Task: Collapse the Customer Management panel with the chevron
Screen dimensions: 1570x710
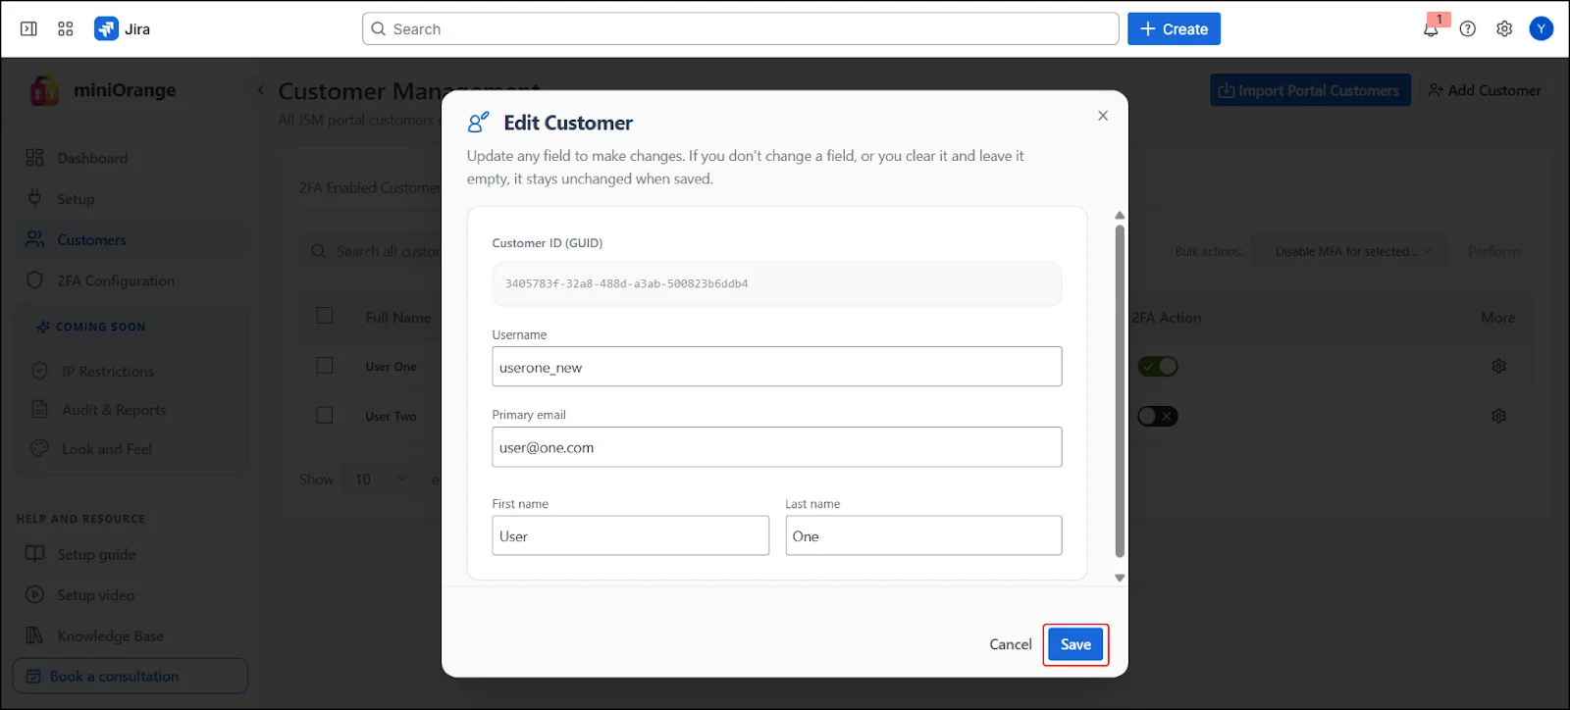Action: coord(259,89)
